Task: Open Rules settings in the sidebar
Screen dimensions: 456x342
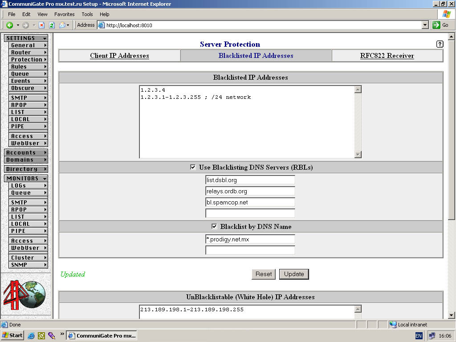Action: click(x=28, y=67)
